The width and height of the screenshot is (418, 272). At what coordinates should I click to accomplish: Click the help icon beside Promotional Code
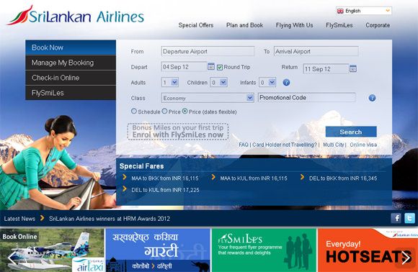[x=372, y=98]
